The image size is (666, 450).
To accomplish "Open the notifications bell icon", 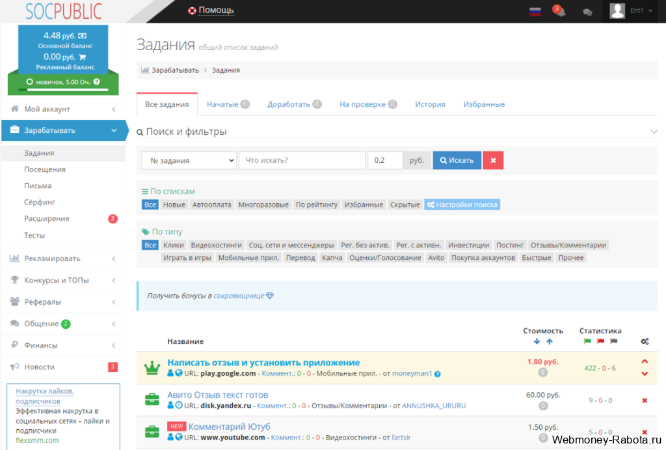I will pyautogui.click(x=560, y=12).
